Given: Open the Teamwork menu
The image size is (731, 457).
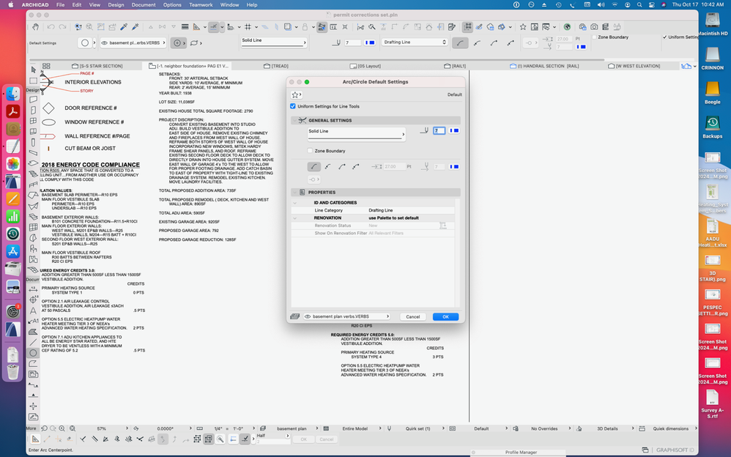Looking at the screenshot, I should [x=201, y=4].
